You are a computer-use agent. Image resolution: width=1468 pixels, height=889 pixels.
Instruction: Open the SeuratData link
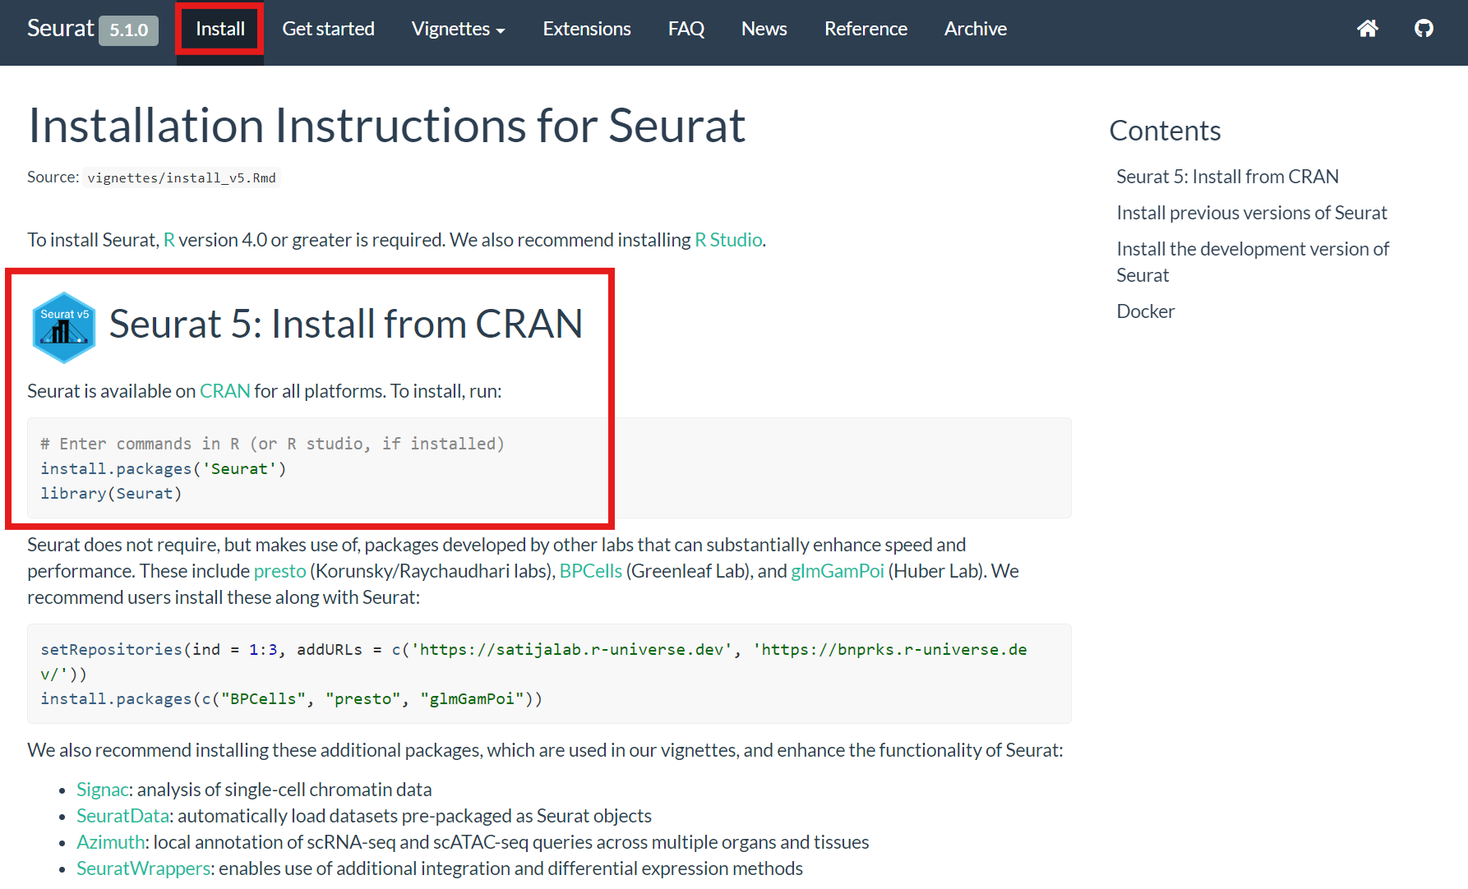click(x=122, y=816)
